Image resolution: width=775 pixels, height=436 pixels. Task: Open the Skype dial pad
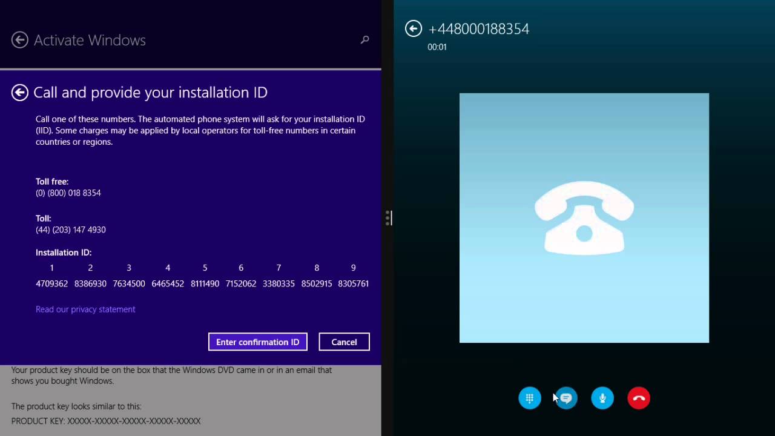point(530,398)
